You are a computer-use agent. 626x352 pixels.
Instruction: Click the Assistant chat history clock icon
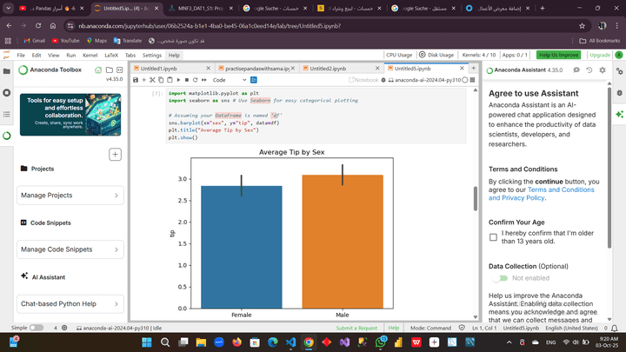tap(589, 70)
